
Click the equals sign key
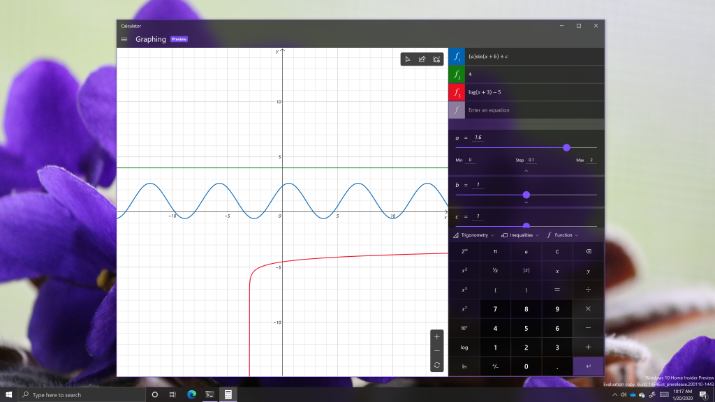click(557, 290)
